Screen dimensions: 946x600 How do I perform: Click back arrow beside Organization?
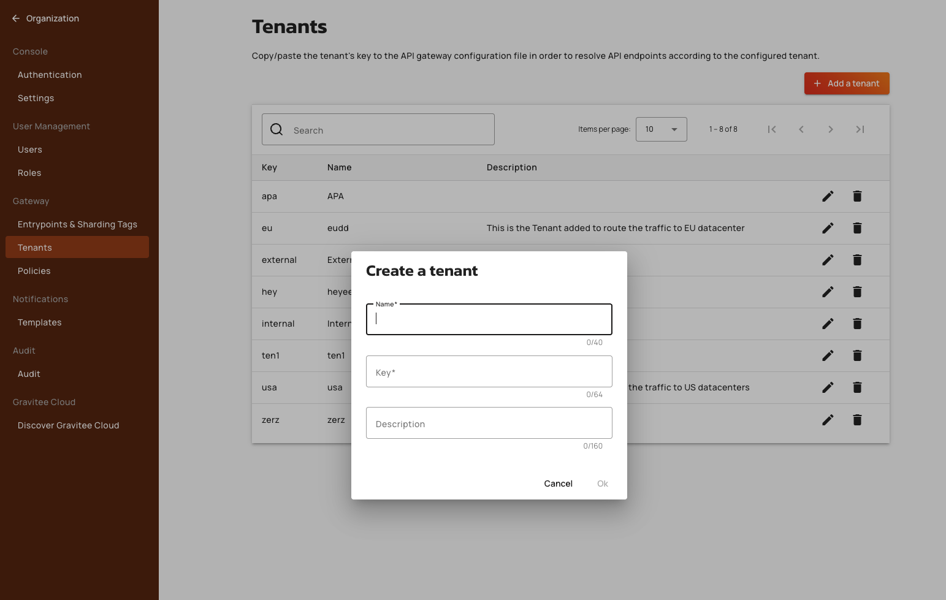point(16,18)
